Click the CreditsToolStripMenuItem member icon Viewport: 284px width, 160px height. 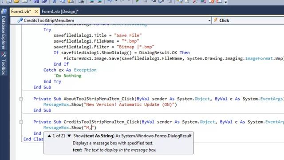[x=20, y=20]
